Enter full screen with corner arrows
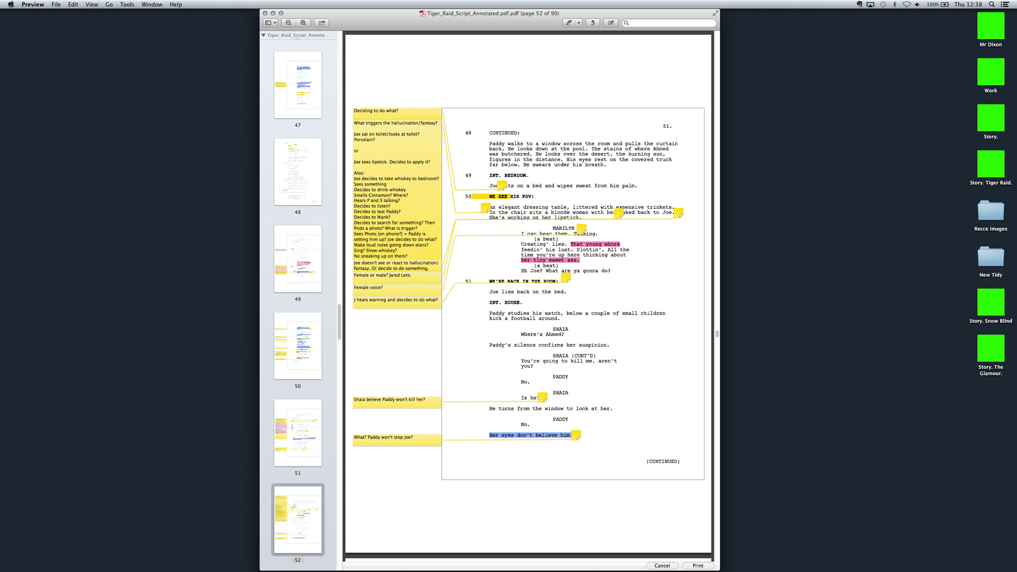Screen dimensions: 1017x572 tap(715, 13)
